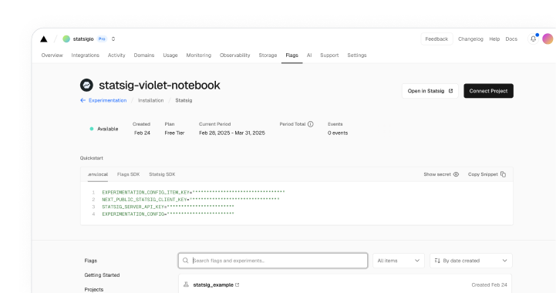
Task: Go to the Settings tab
Action: (x=357, y=56)
